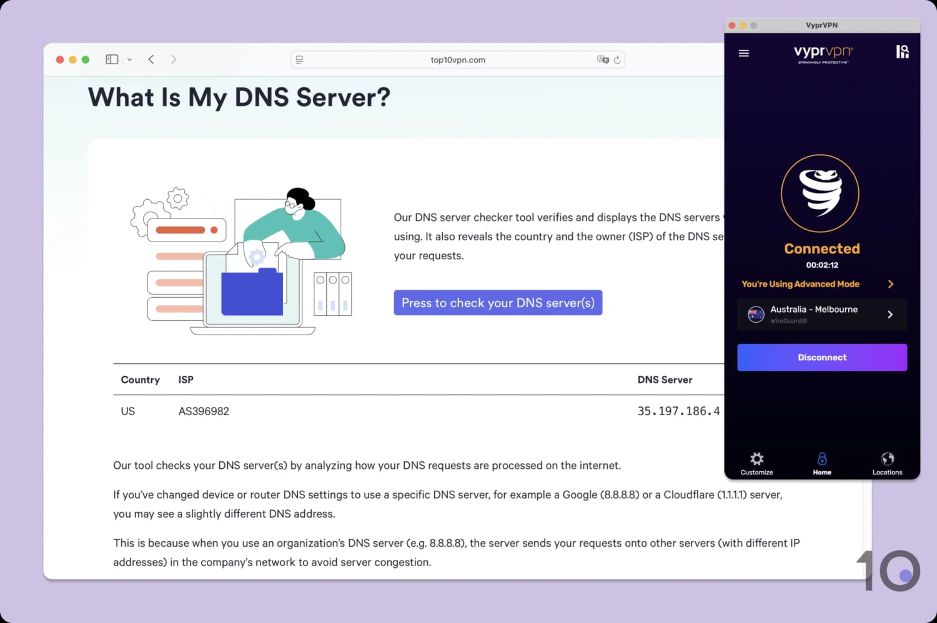
Task: Click the translate icon in the address bar
Action: [603, 60]
